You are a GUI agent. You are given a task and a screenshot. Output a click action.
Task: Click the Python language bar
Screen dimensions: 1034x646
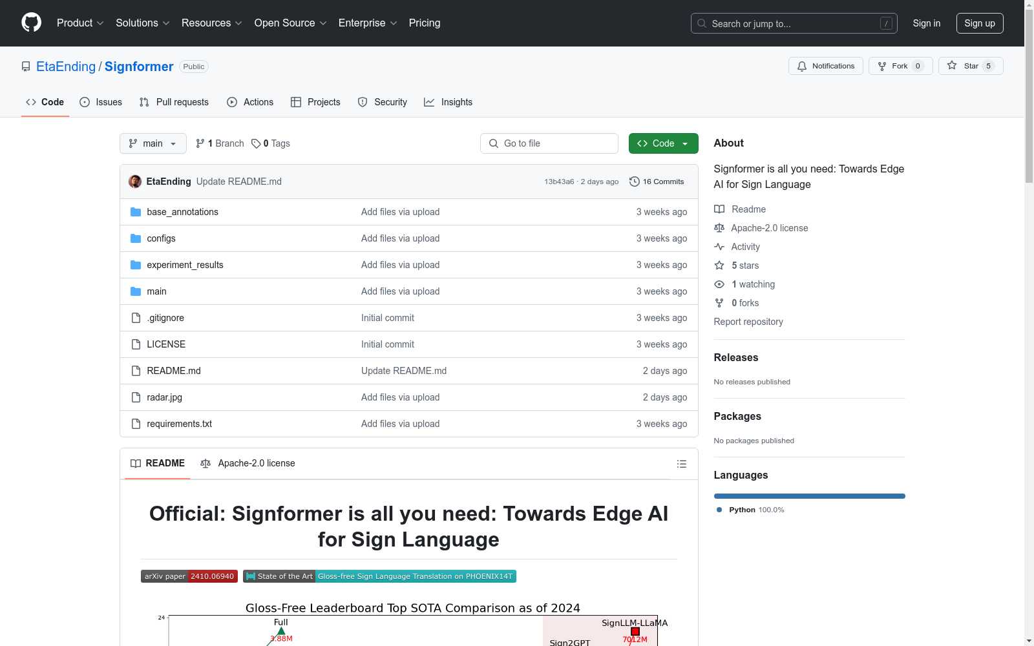pos(810,496)
